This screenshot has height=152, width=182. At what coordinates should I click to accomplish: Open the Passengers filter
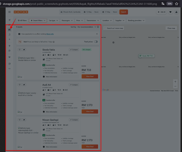point(67,20)
